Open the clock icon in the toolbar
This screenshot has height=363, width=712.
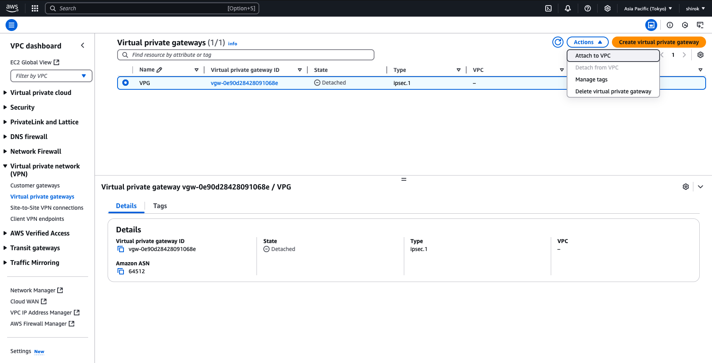pos(685,25)
